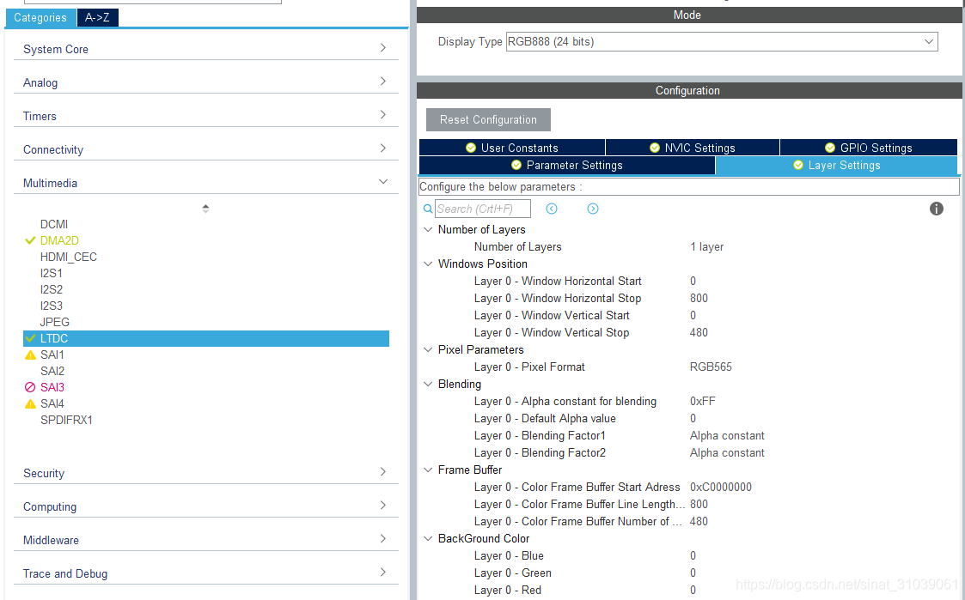This screenshot has width=965, height=600.
Task: Expand the Middleware category
Action: (382, 538)
